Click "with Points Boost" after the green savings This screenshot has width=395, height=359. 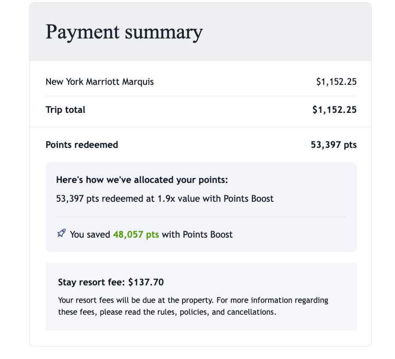197,235
